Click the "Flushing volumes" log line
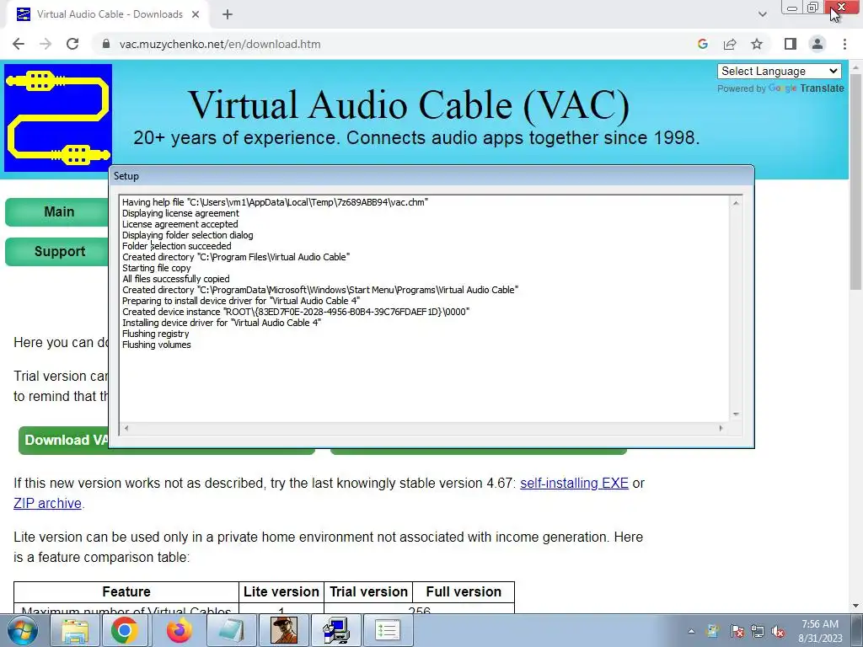 [156, 345]
